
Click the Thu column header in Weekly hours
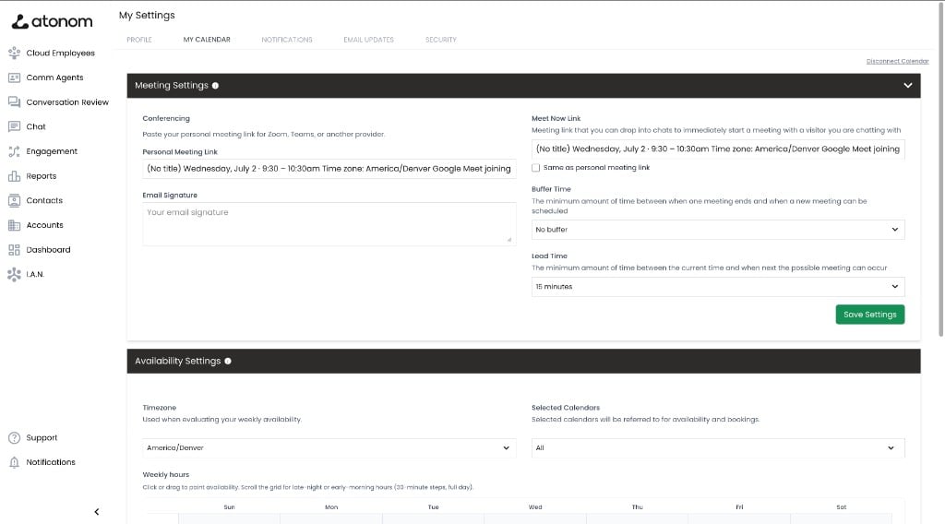pyautogui.click(x=637, y=507)
